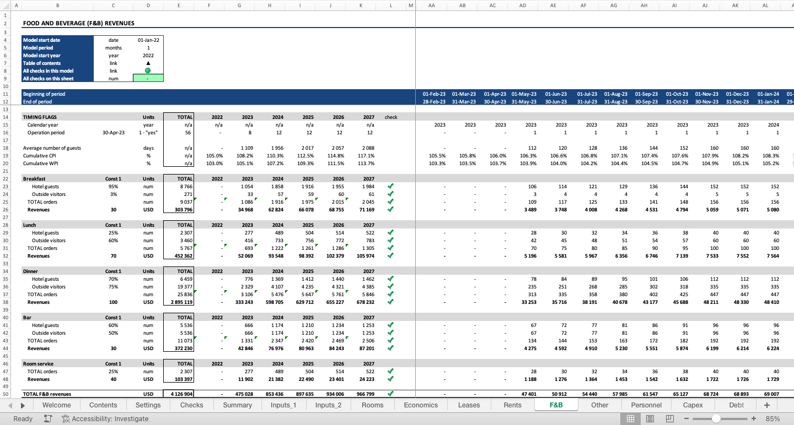Open Page Break Preview
Image resolution: width=794 pixels, height=425 pixels.
point(669,419)
